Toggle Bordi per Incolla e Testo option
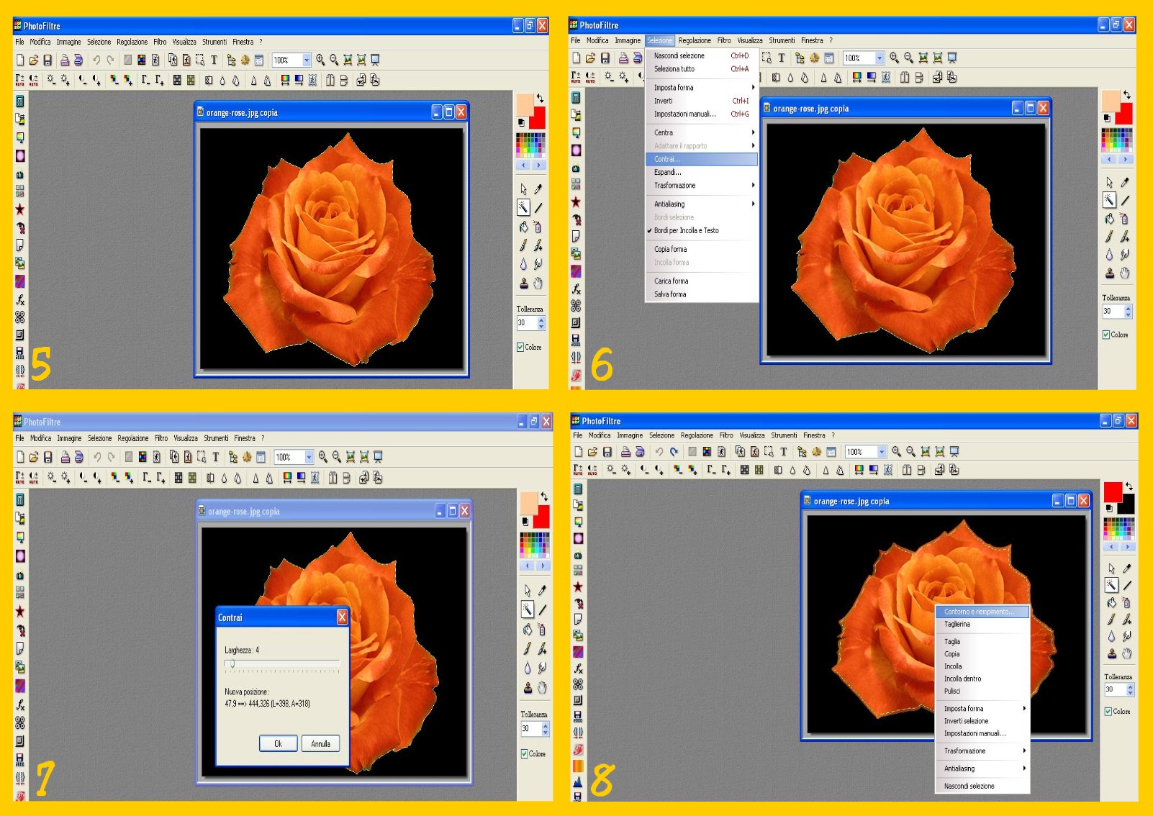Screen dimensions: 1153x816 (686, 230)
